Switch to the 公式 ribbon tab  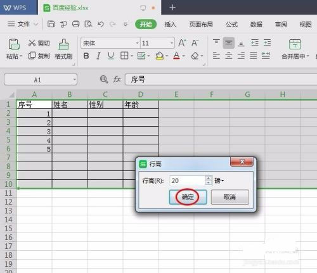tap(231, 24)
